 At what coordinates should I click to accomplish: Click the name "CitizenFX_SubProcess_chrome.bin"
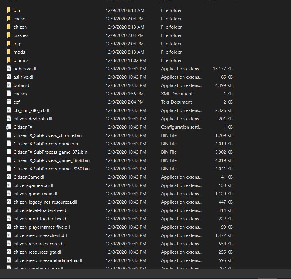[x=47, y=135]
